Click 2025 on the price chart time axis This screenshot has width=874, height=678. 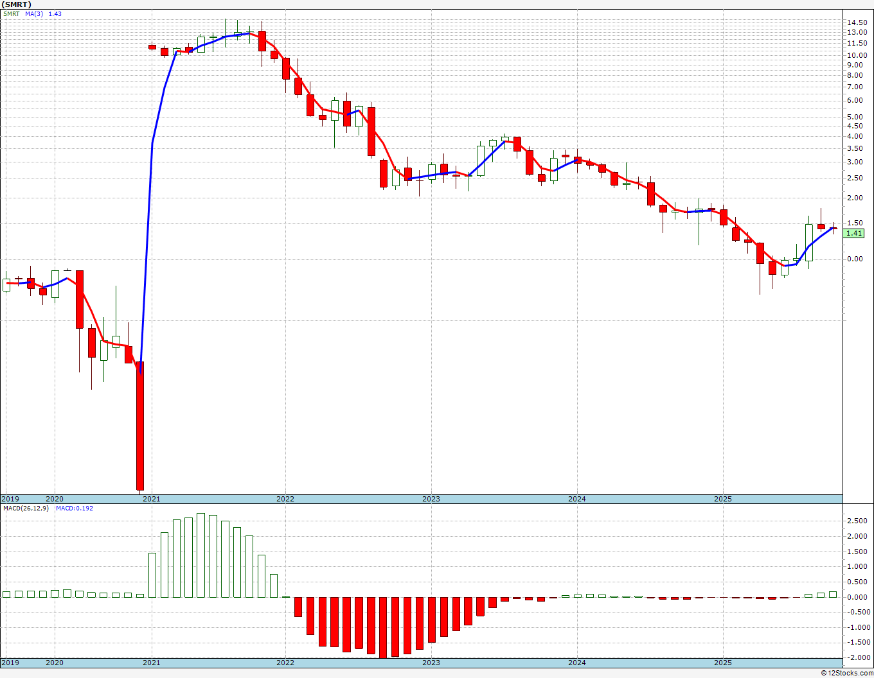723,499
